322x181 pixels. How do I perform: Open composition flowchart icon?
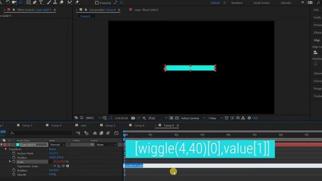click(x=243, y=118)
